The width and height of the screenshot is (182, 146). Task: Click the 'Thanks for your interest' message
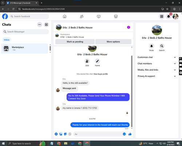point(100,125)
